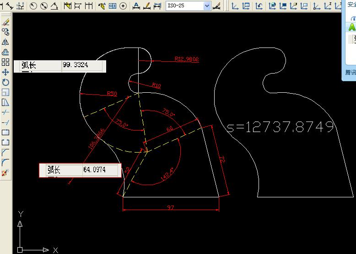Select the Explode tool

coord(5,173)
